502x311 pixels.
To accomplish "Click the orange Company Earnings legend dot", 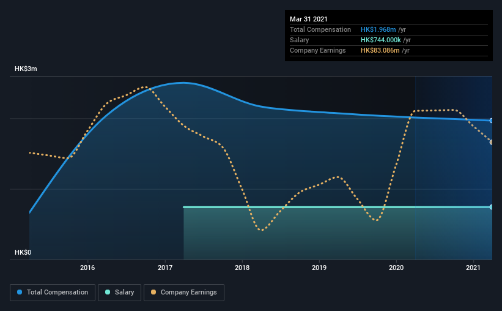I will click(153, 292).
